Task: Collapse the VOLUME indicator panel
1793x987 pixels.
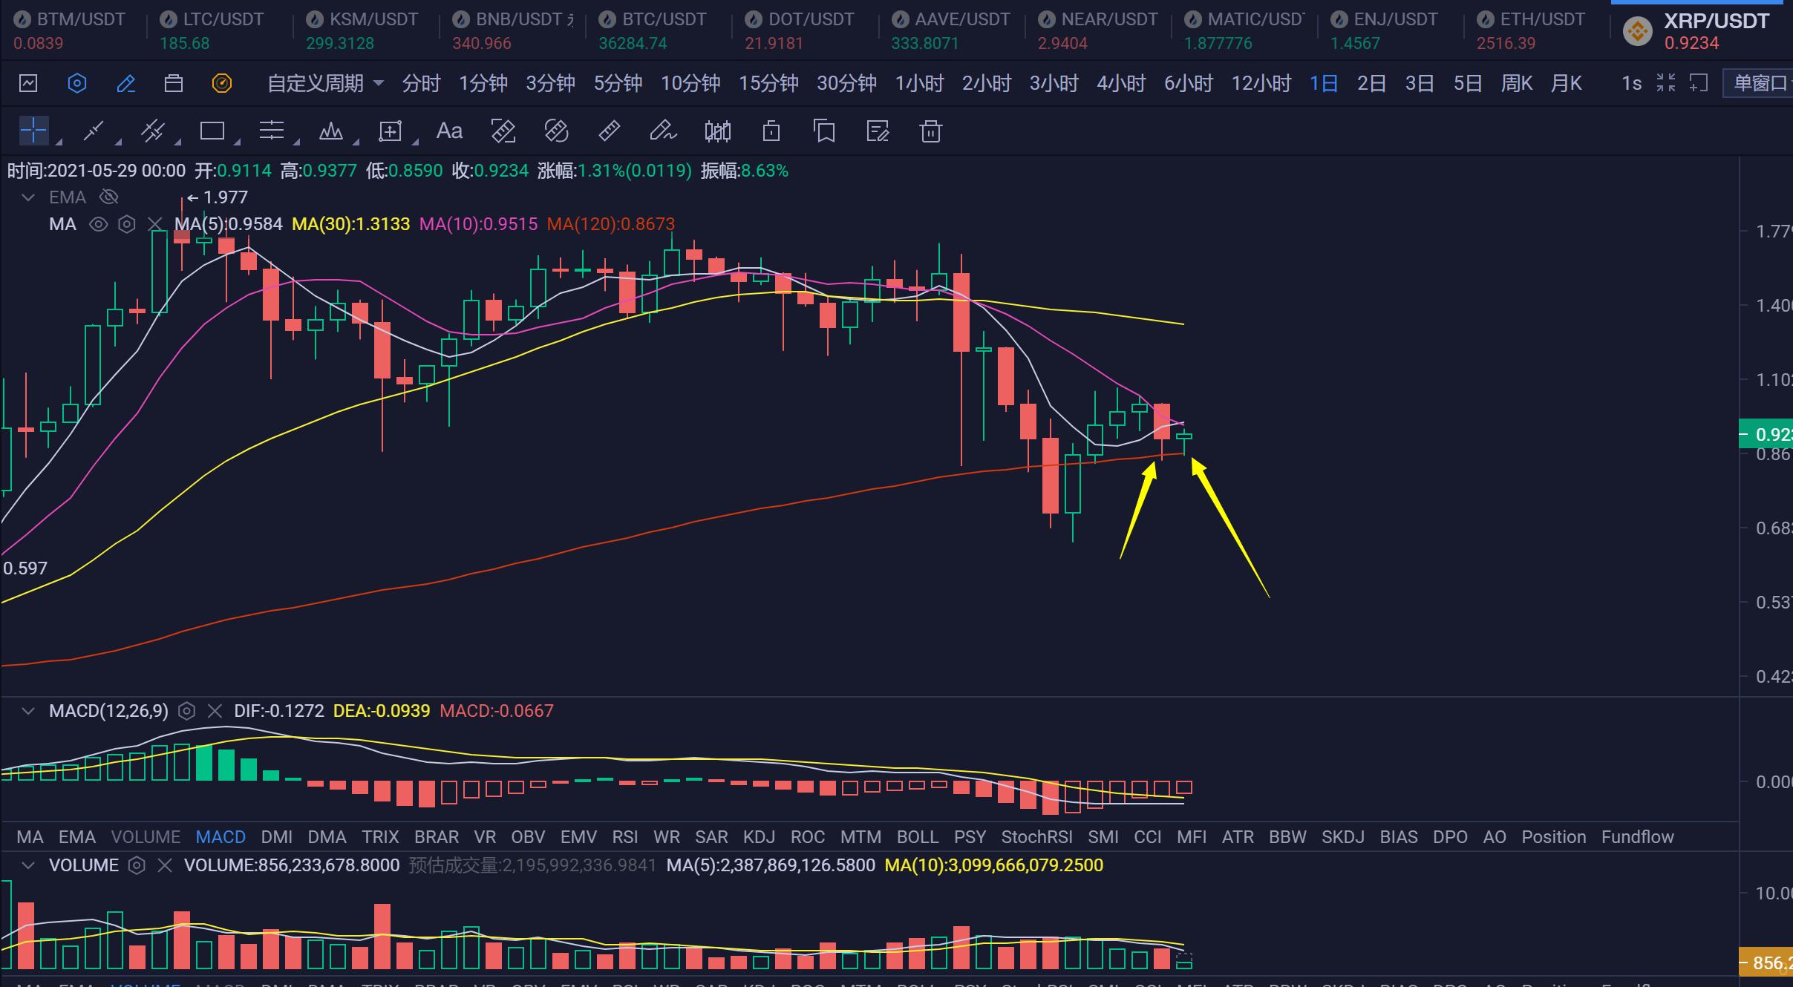Action: [x=28, y=865]
